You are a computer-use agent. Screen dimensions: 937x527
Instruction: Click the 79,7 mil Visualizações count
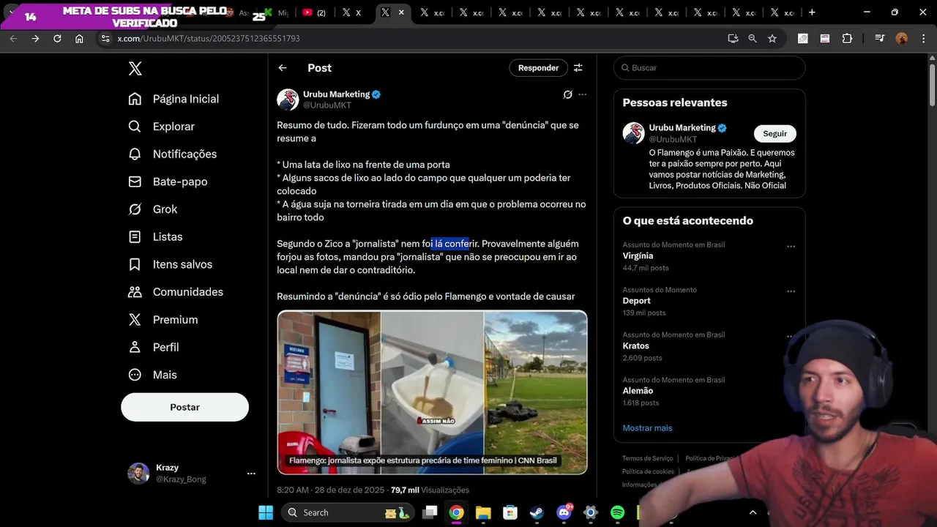[x=430, y=490]
